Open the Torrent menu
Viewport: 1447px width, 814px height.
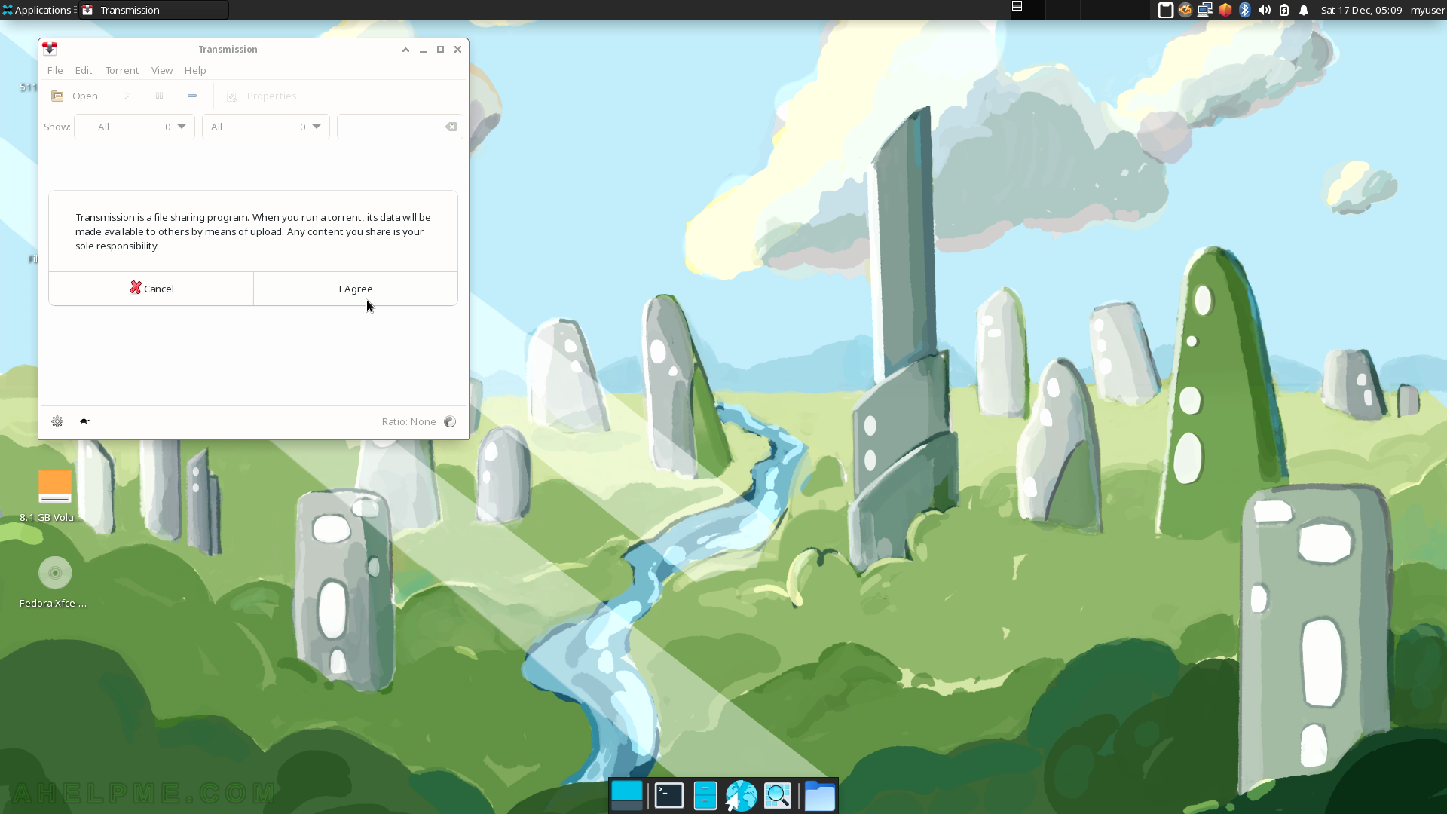pyautogui.click(x=122, y=70)
